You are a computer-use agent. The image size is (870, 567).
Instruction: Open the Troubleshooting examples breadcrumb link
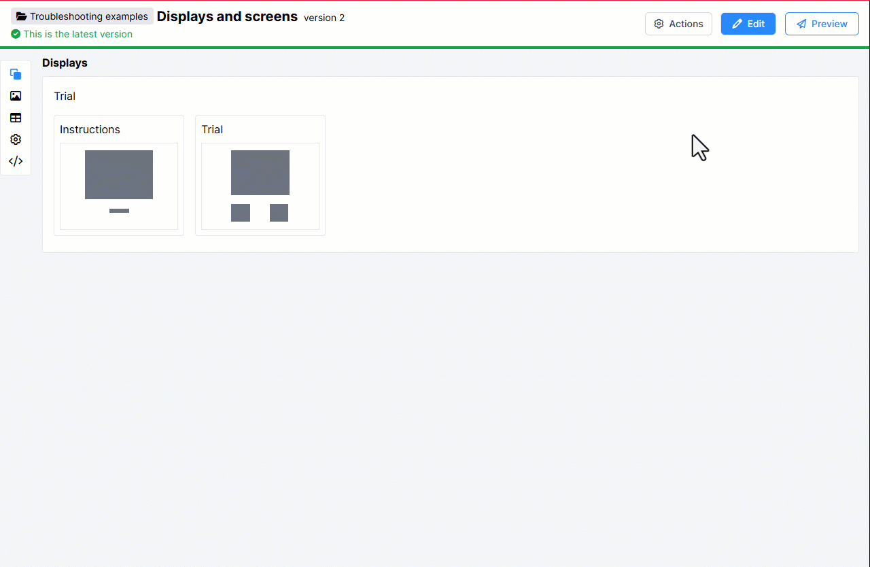click(82, 16)
